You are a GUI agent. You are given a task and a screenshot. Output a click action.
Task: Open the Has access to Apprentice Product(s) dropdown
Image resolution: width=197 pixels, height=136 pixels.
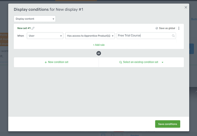tap(90, 36)
